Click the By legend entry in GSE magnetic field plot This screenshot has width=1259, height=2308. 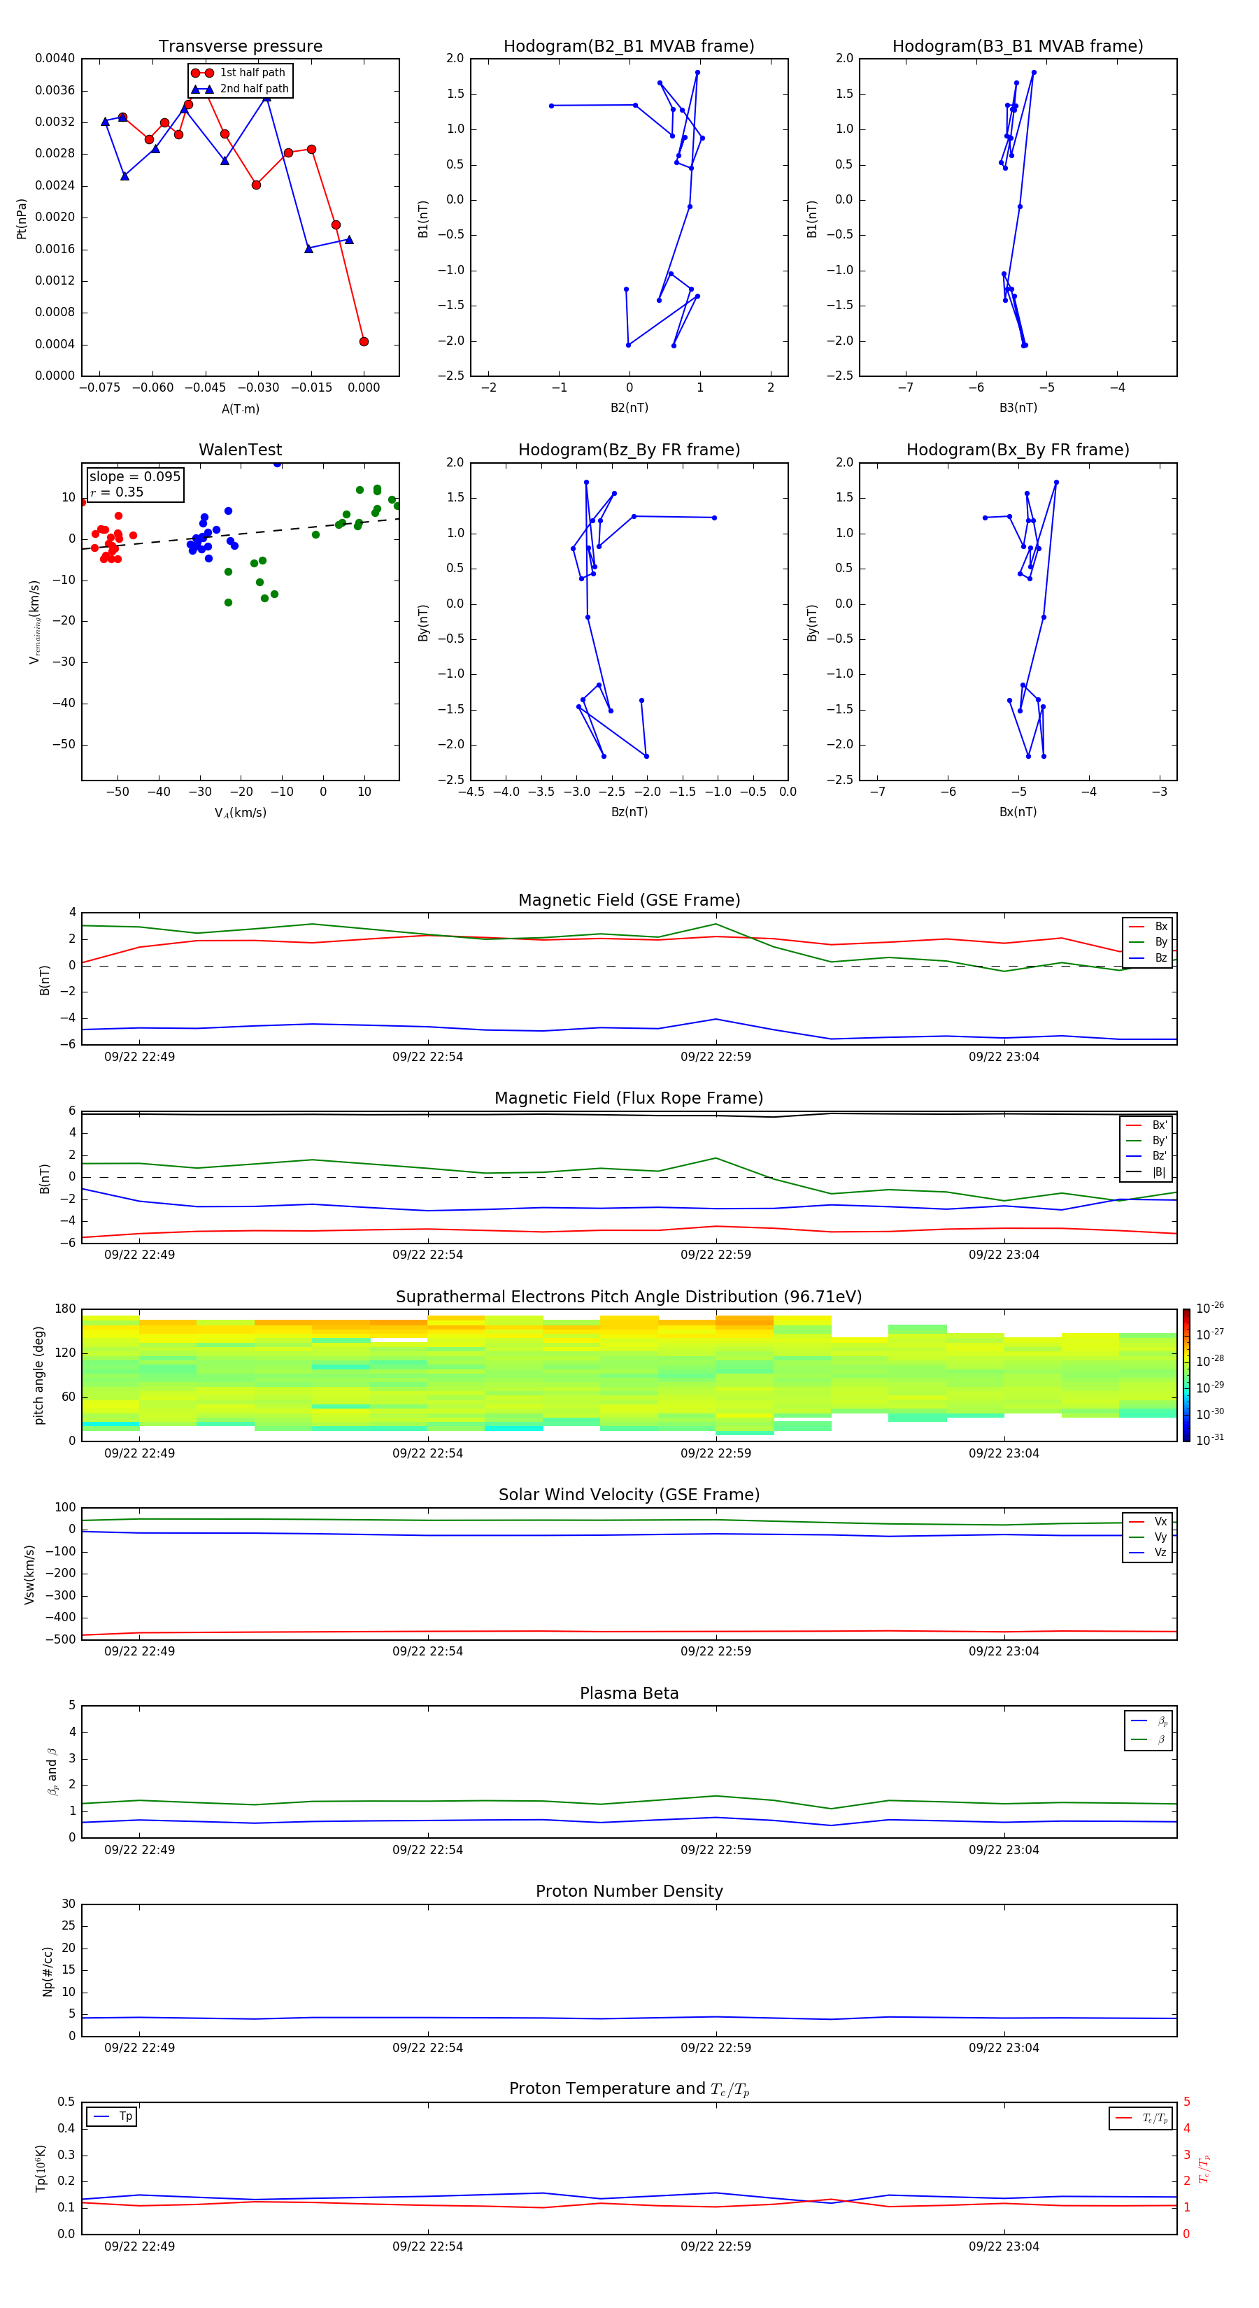pos(1148,941)
